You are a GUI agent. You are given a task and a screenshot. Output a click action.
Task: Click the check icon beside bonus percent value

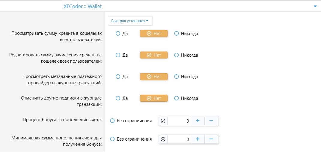point(163,121)
